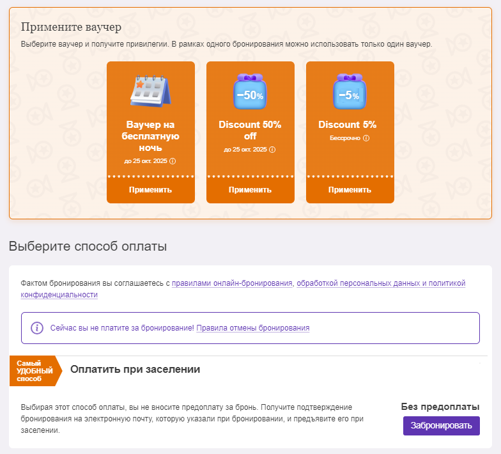This screenshot has height=454, width=501.
Task: Apply the Discount 50% off voucher
Action: [250, 190]
